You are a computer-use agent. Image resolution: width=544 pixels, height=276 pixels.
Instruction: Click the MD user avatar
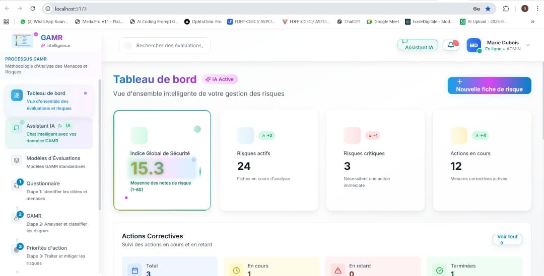pos(473,45)
